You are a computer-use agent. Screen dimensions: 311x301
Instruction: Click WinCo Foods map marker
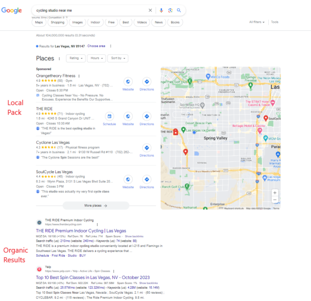pyautogui.click(x=208, y=76)
